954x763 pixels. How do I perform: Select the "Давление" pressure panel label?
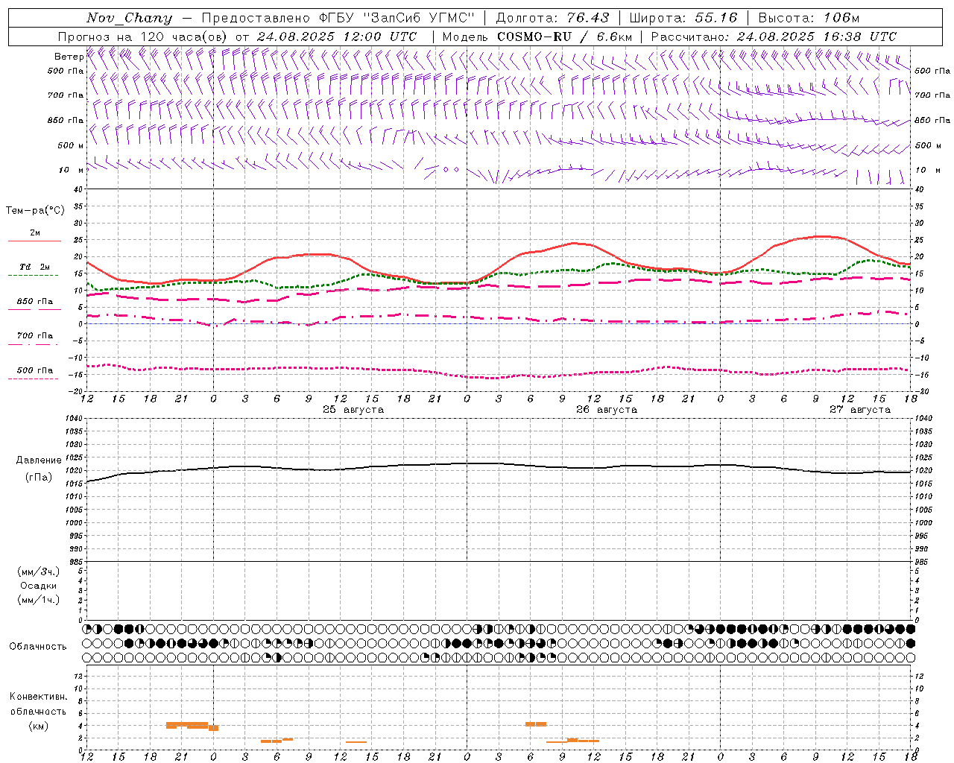click(39, 460)
